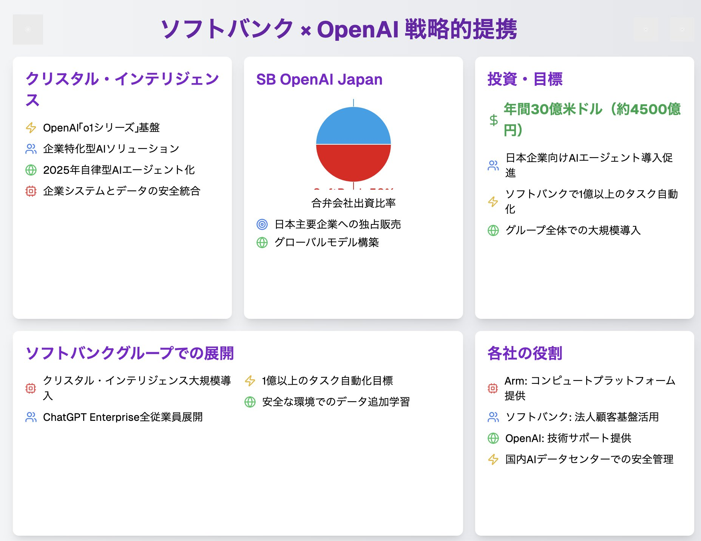Click the chip icon beside Arm: コンピュートプラットフォーム提供
This screenshot has height=541, width=701.
coord(493,387)
